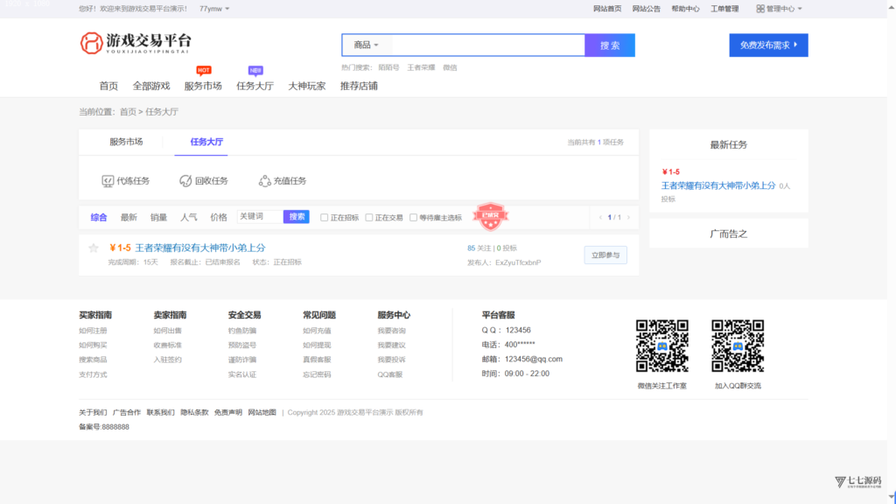Focus the 关键词 keyword input field

point(260,217)
